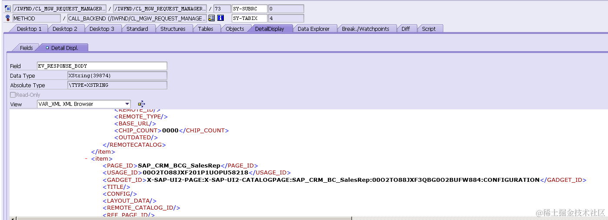Collapse the item node with the minus sign

coord(86,159)
